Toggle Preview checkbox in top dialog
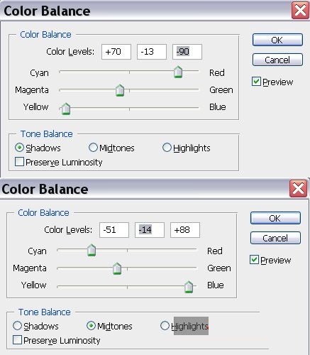Image resolution: width=310 pixels, height=355 pixels. [256, 82]
